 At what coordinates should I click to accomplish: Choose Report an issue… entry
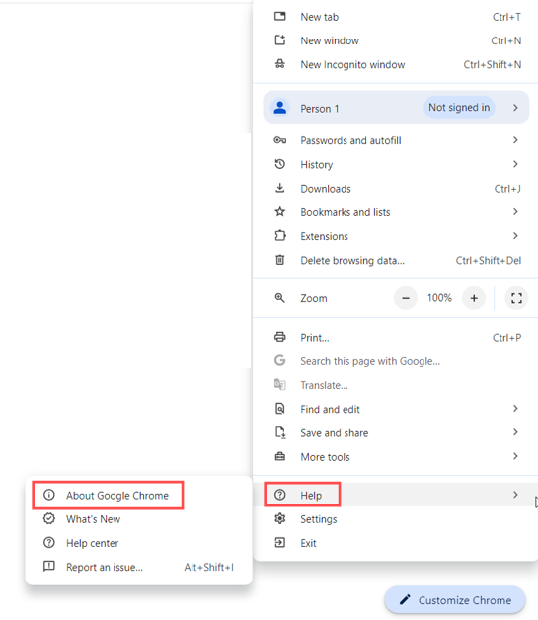pos(138,567)
